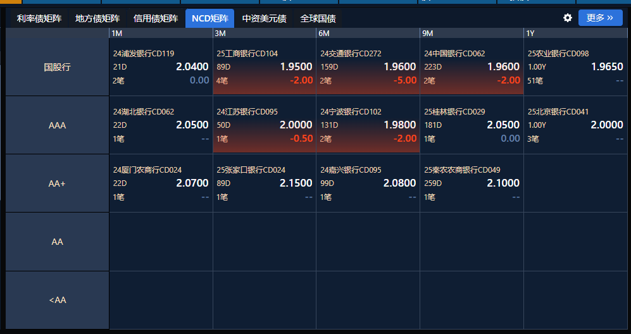Open 25农业银行CD098 cell
This screenshot has height=334, width=631.
click(x=576, y=67)
